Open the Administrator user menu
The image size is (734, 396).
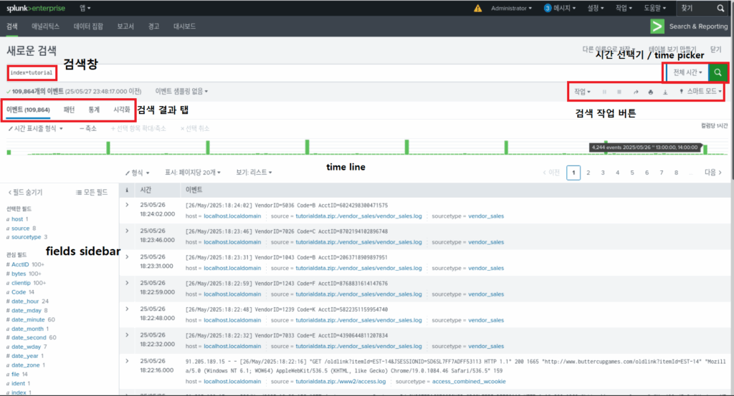[x=511, y=8]
